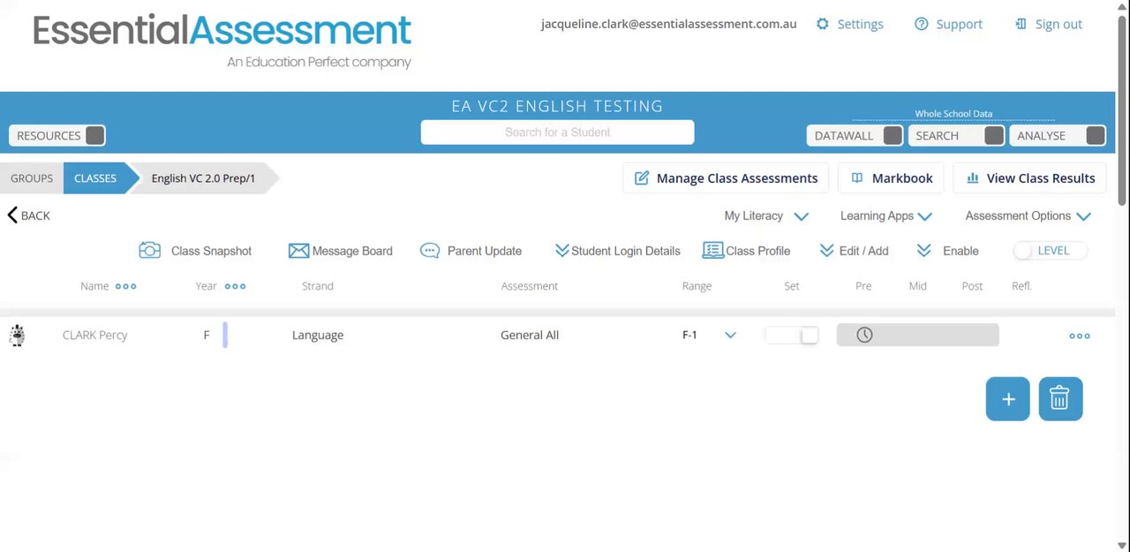The image size is (1130, 552).
Task: Click the Class Snapshot camera icon
Action: point(150,251)
